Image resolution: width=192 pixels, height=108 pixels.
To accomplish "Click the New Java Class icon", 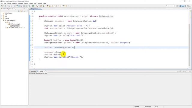I will [x=43, y=6].
